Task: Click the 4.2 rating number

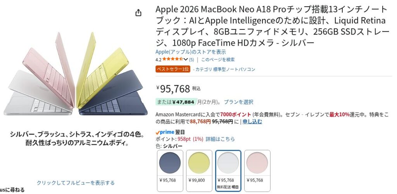Action: 159,60
